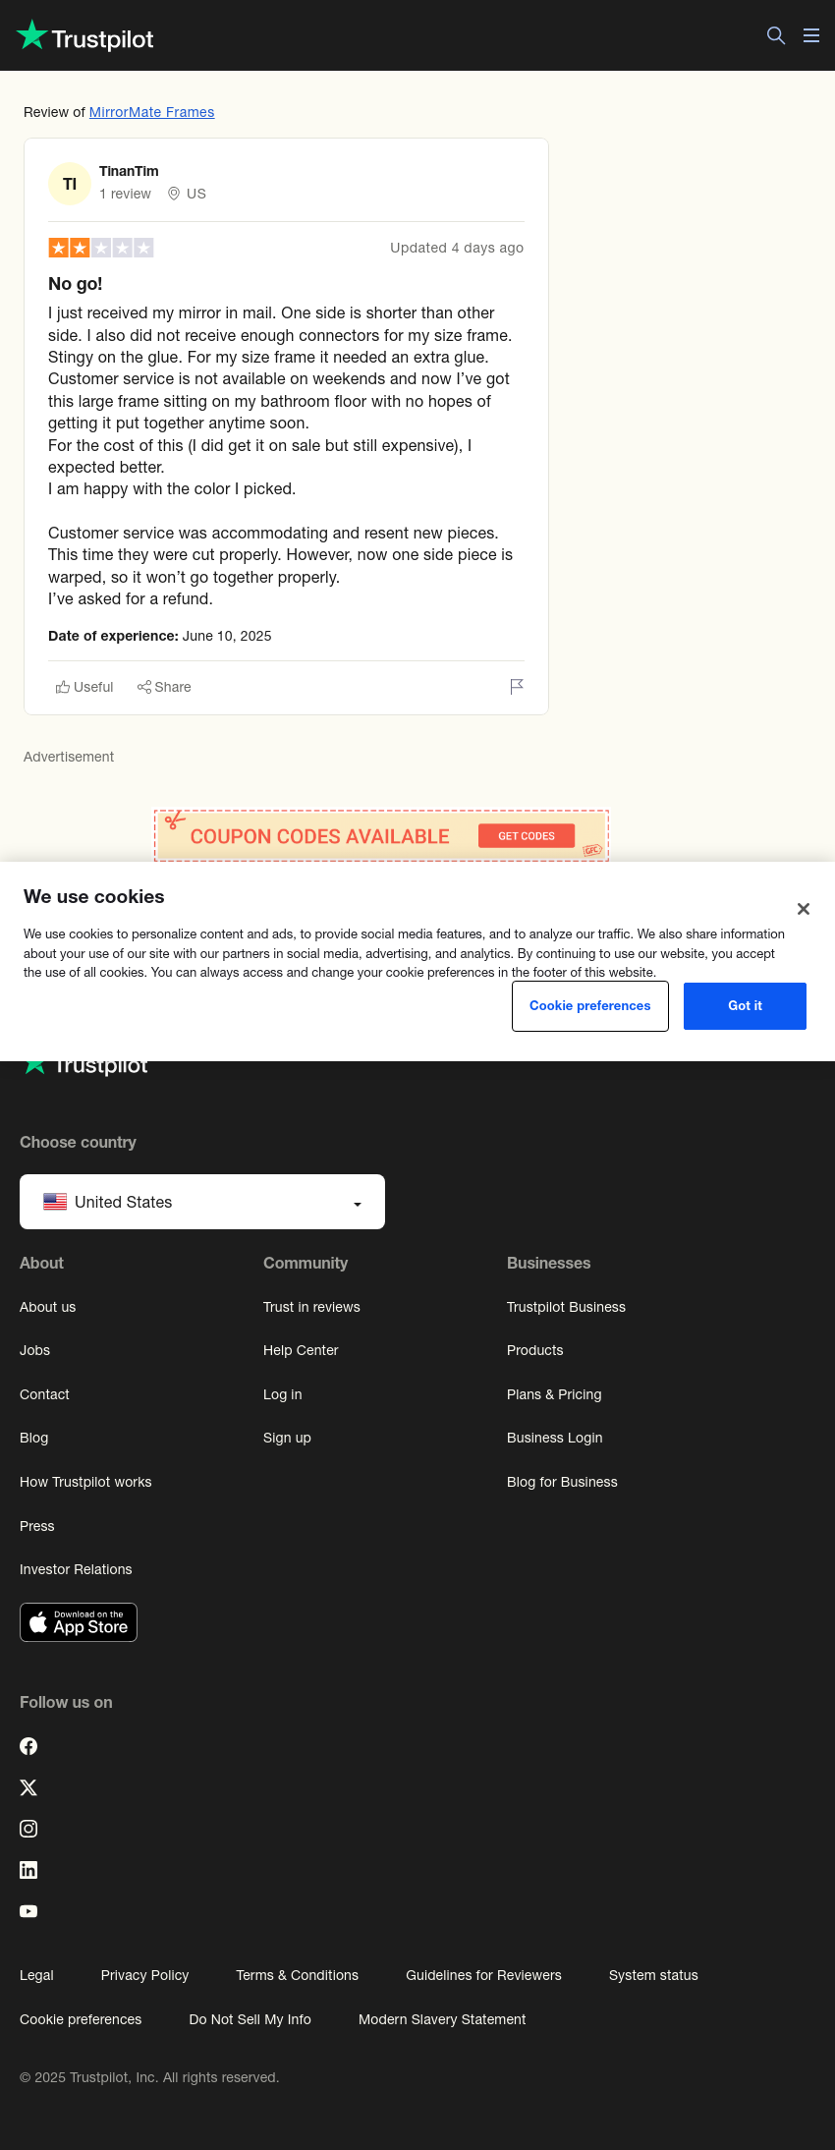The height and width of the screenshot is (2150, 835).
Task: Mark the review as Useful
Action: (x=84, y=687)
